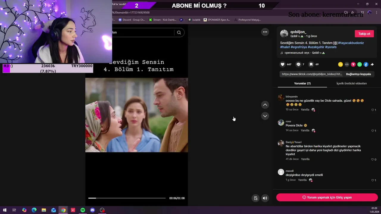381x214 pixels.
Task: Share the video to Facebook
Action: pyautogui.click(x=366, y=64)
